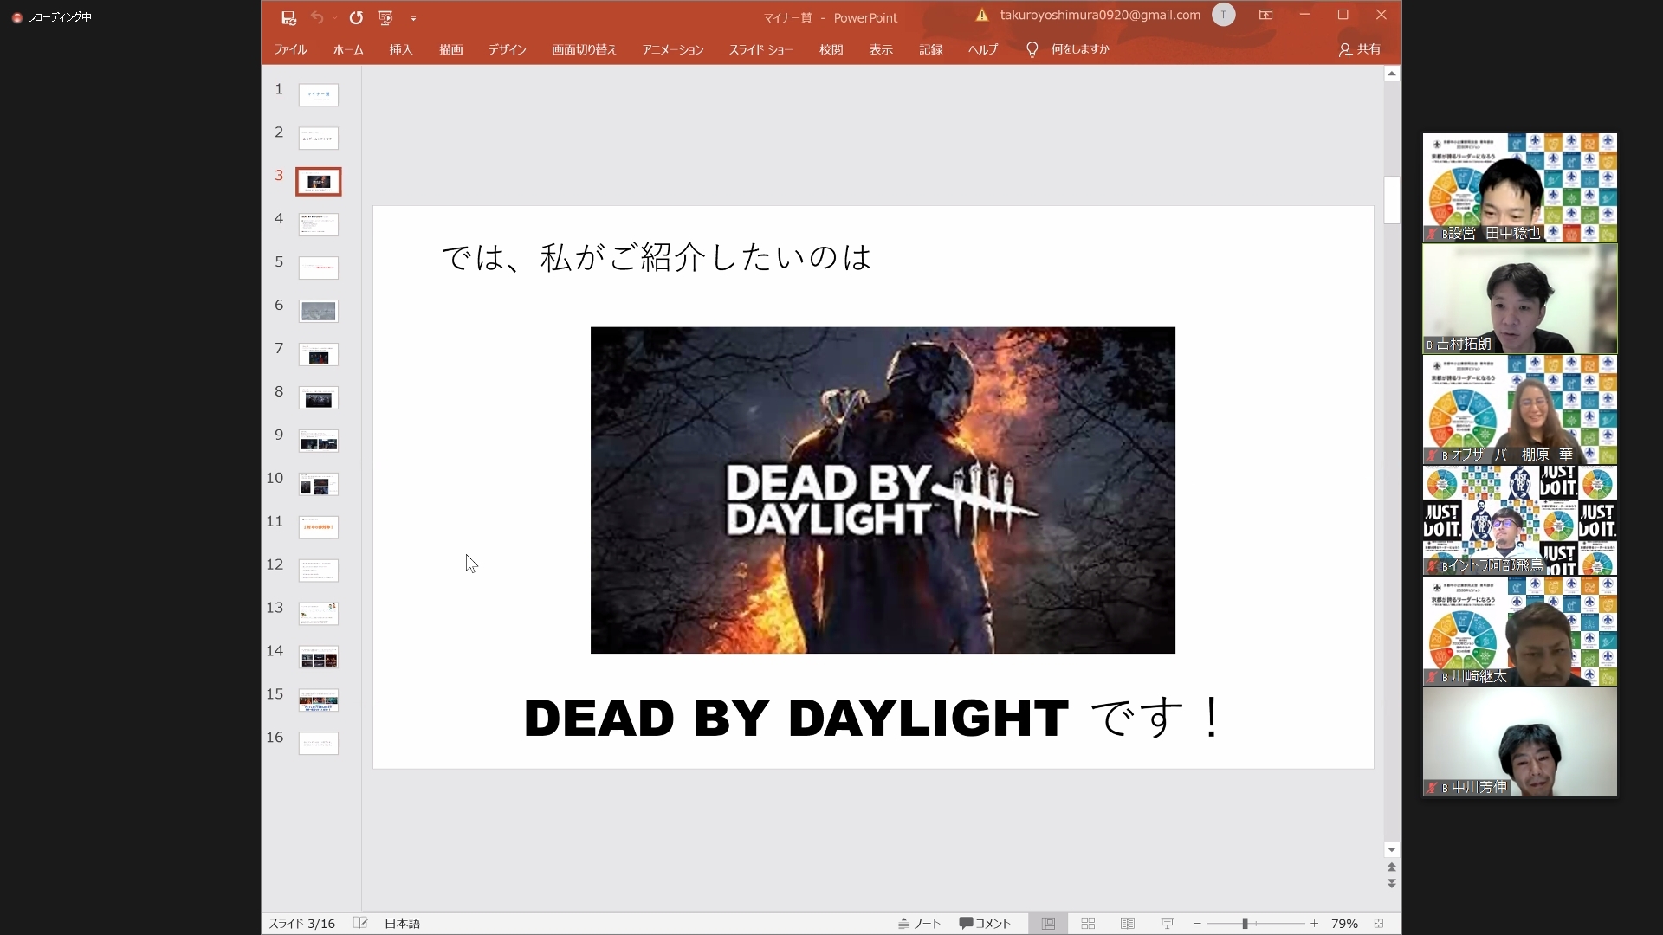
Task: Open Customize Quick Access Toolbar dropdown
Action: click(413, 18)
